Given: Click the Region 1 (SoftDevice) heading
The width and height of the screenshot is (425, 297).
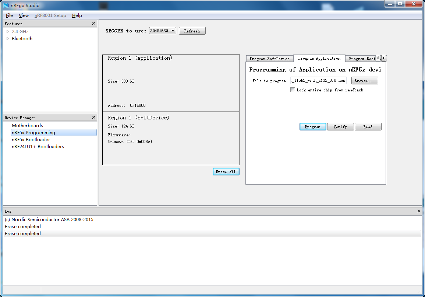Looking at the screenshot, I should point(138,118).
